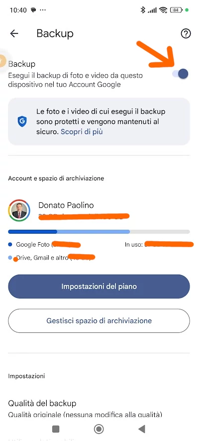Select the Donato Paolino account name
Viewport: 198px width, 441px height.
66,205
